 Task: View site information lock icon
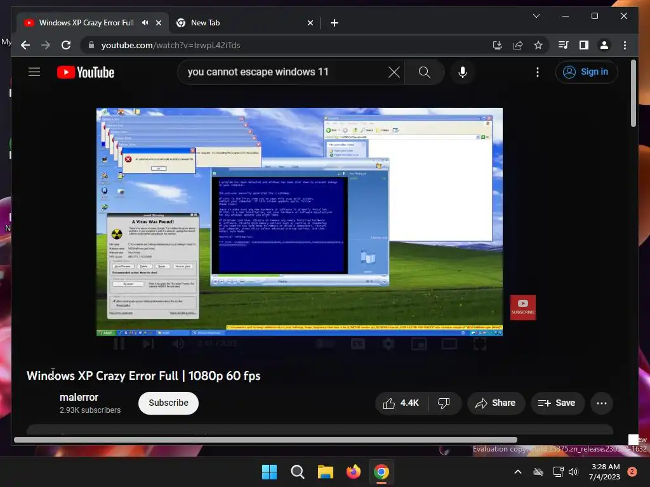[x=91, y=45]
